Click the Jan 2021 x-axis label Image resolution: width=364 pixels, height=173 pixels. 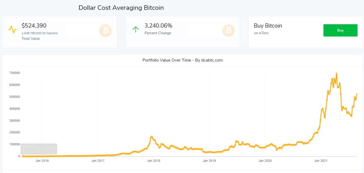321,160
